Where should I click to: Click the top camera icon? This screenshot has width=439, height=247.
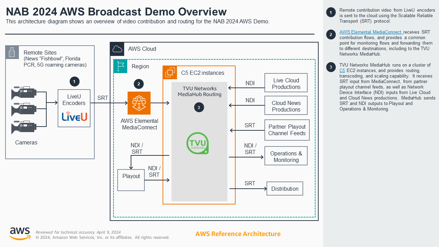pos(24,93)
